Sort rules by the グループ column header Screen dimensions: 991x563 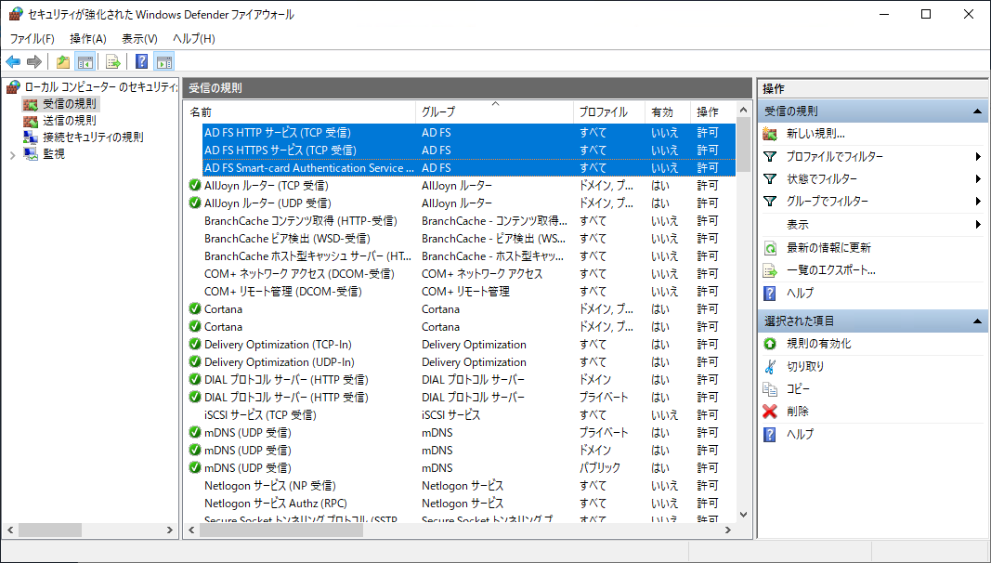point(495,111)
